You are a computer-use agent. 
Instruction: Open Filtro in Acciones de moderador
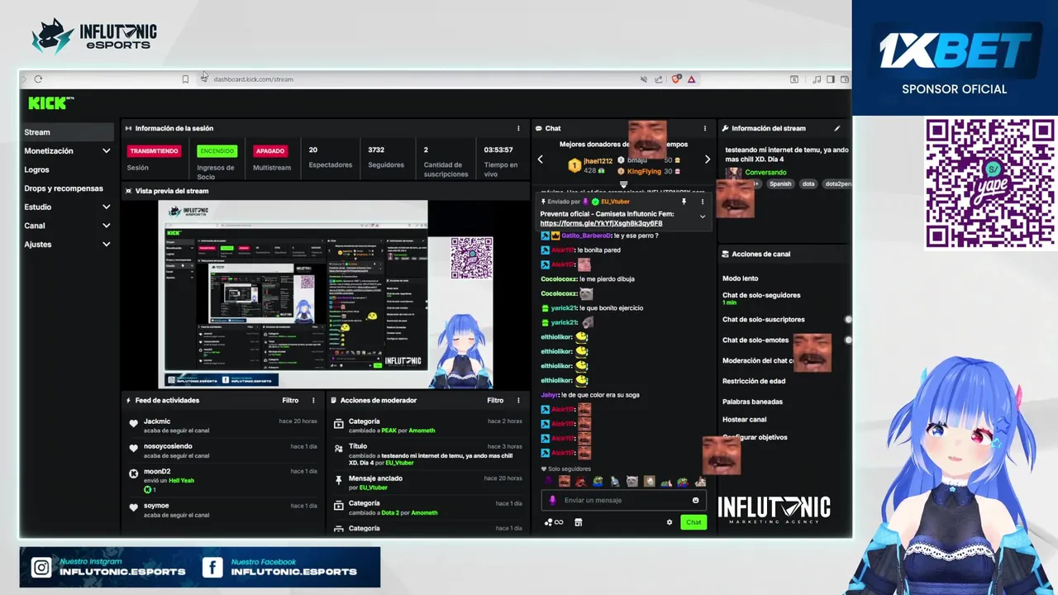pos(495,400)
